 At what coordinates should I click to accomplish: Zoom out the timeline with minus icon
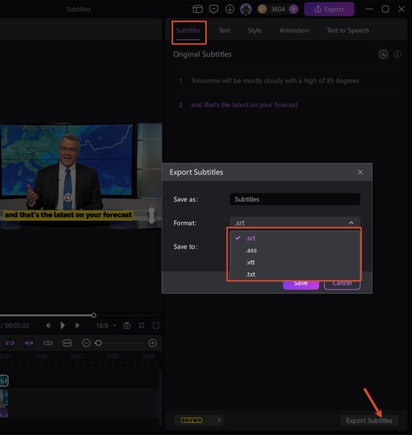pos(86,343)
